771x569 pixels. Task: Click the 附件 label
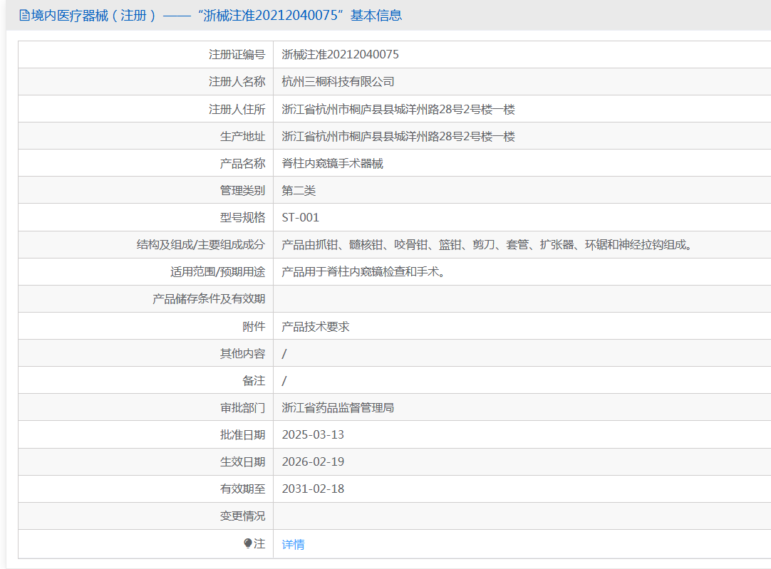point(254,326)
